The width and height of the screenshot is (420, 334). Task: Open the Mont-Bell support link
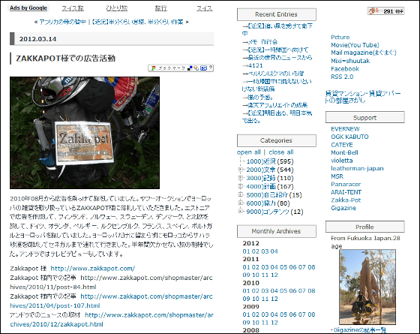344,152
